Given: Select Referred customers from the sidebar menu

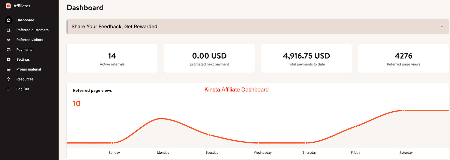Looking at the screenshot, I should tap(32, 30).
